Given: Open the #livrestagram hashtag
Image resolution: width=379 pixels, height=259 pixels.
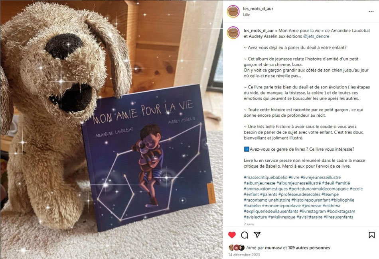Looking at the screenshot, I should pos(312,211).
